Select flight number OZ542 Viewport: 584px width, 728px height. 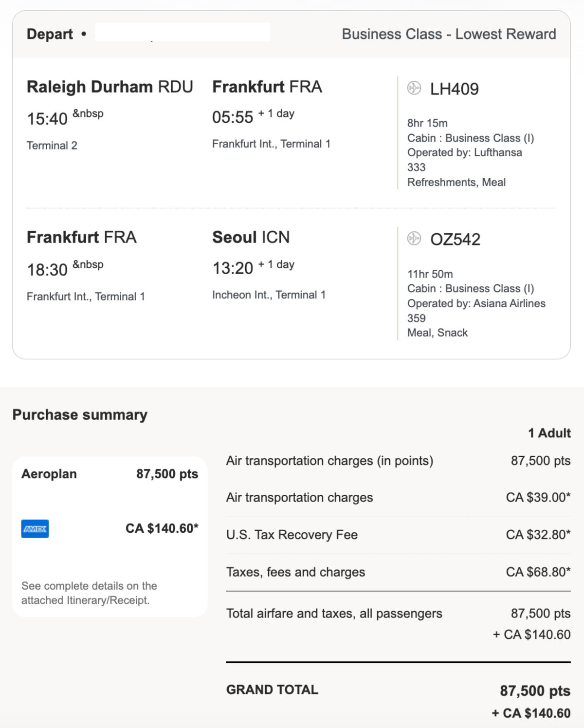pyautogui.click(x=455, y=240)
